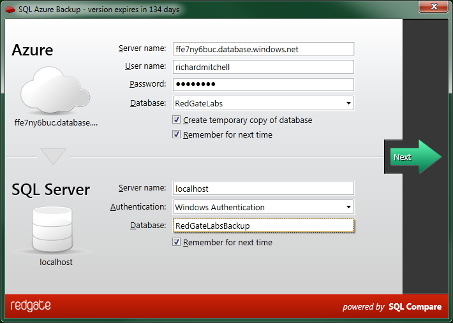The image size is (453, 323).
Task: Toggle SQL Server Remember for next time checkbox
Action: tap(176, 241)
